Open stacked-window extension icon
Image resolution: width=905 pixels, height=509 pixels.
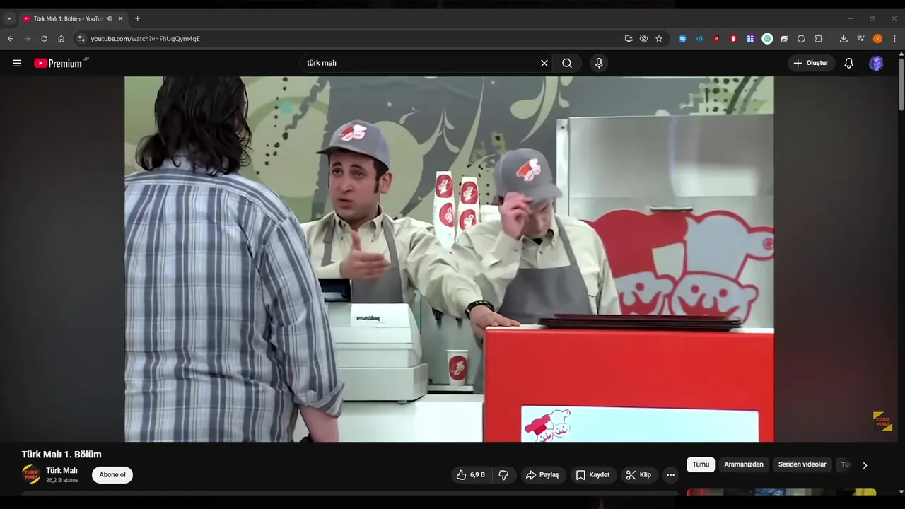click(784, 39)
